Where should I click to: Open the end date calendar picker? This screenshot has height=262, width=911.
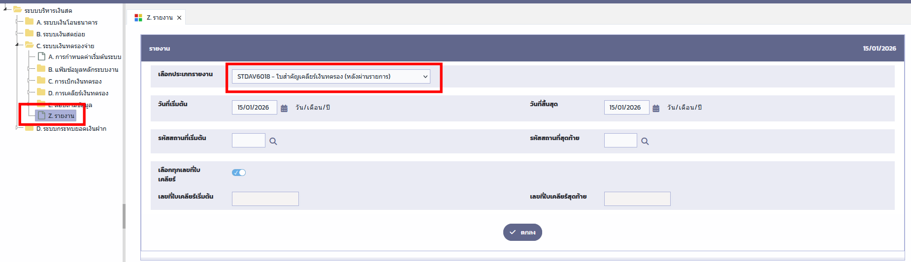(x=656, y=108)
